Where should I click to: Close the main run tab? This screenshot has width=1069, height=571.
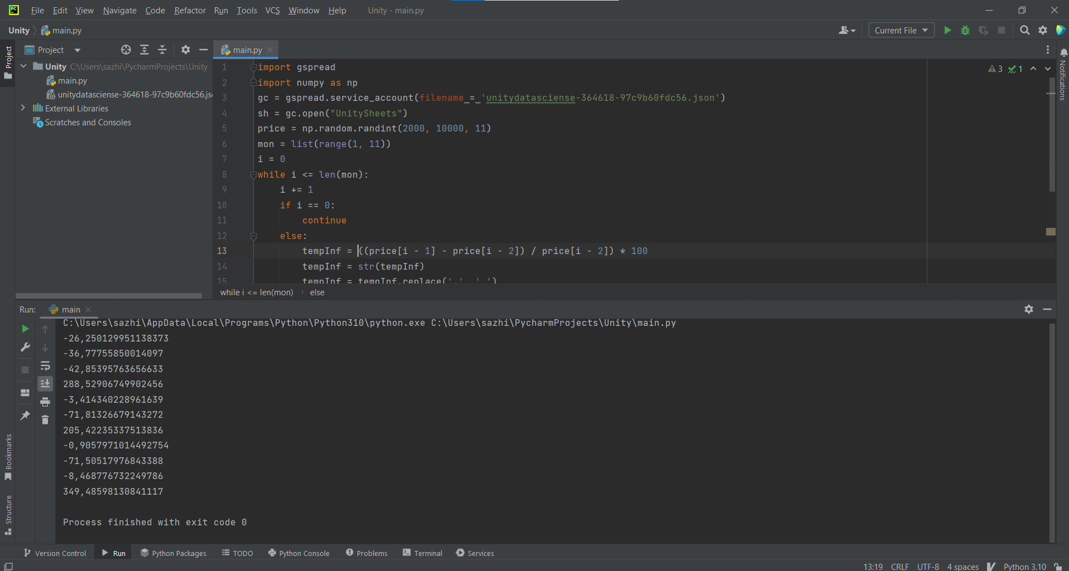click(x=88, y=310)
